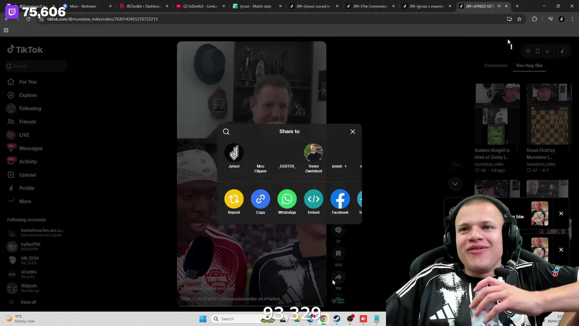Switch to the You may like tab

pyautogui.click(x=529, y=66)
